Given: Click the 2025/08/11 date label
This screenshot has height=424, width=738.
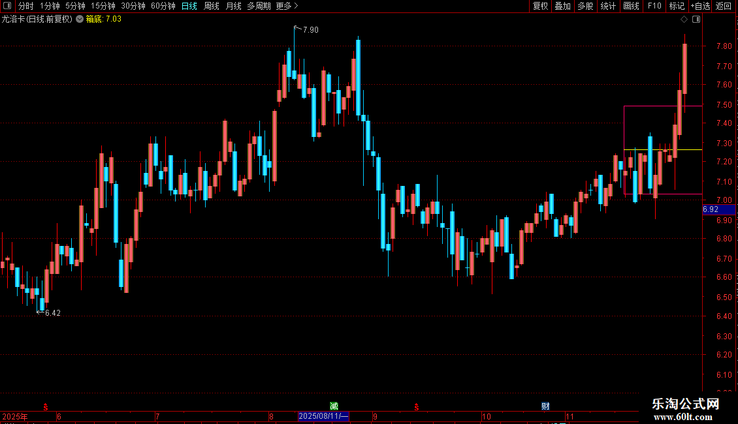Looking at the screenshot, I should (x=323, y=416).
